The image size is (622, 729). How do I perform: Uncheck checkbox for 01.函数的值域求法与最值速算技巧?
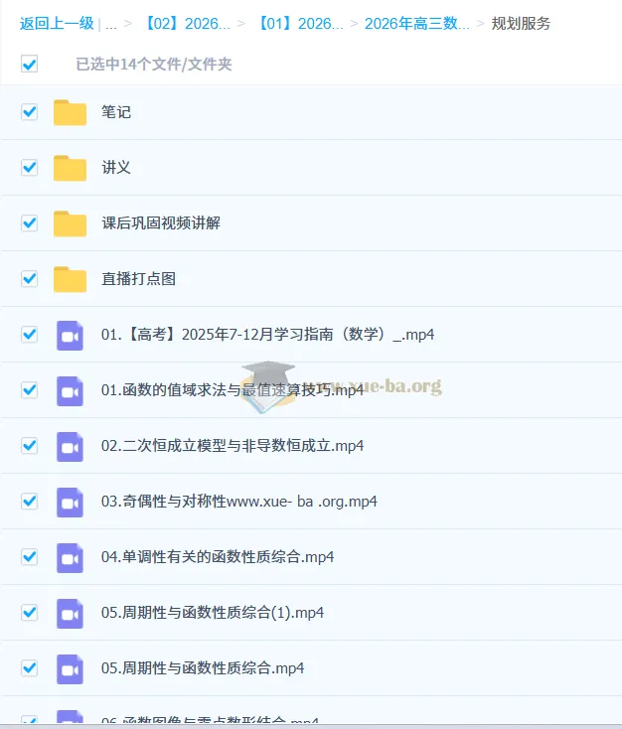point(29,390)
